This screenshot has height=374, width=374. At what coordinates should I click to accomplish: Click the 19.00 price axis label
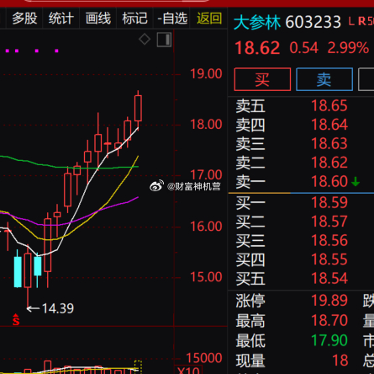tap(206, 74)
